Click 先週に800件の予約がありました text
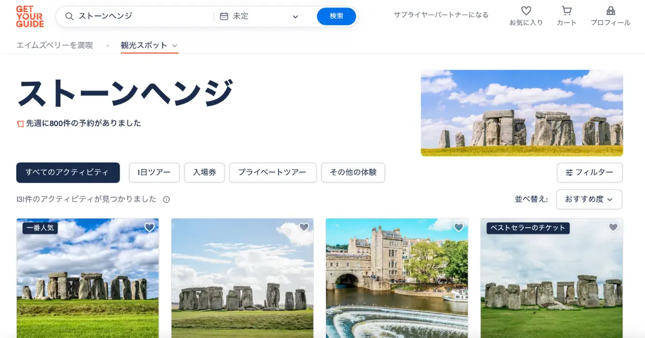Image resolution: width=645 pixels, height=338 pixels. coord(83,123)
